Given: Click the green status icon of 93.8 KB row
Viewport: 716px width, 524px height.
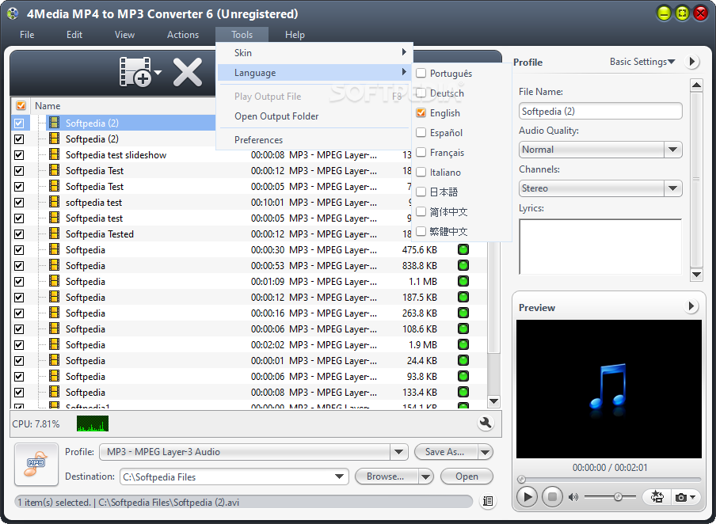Looking at the screenshot, I should [x=463, y=376].
